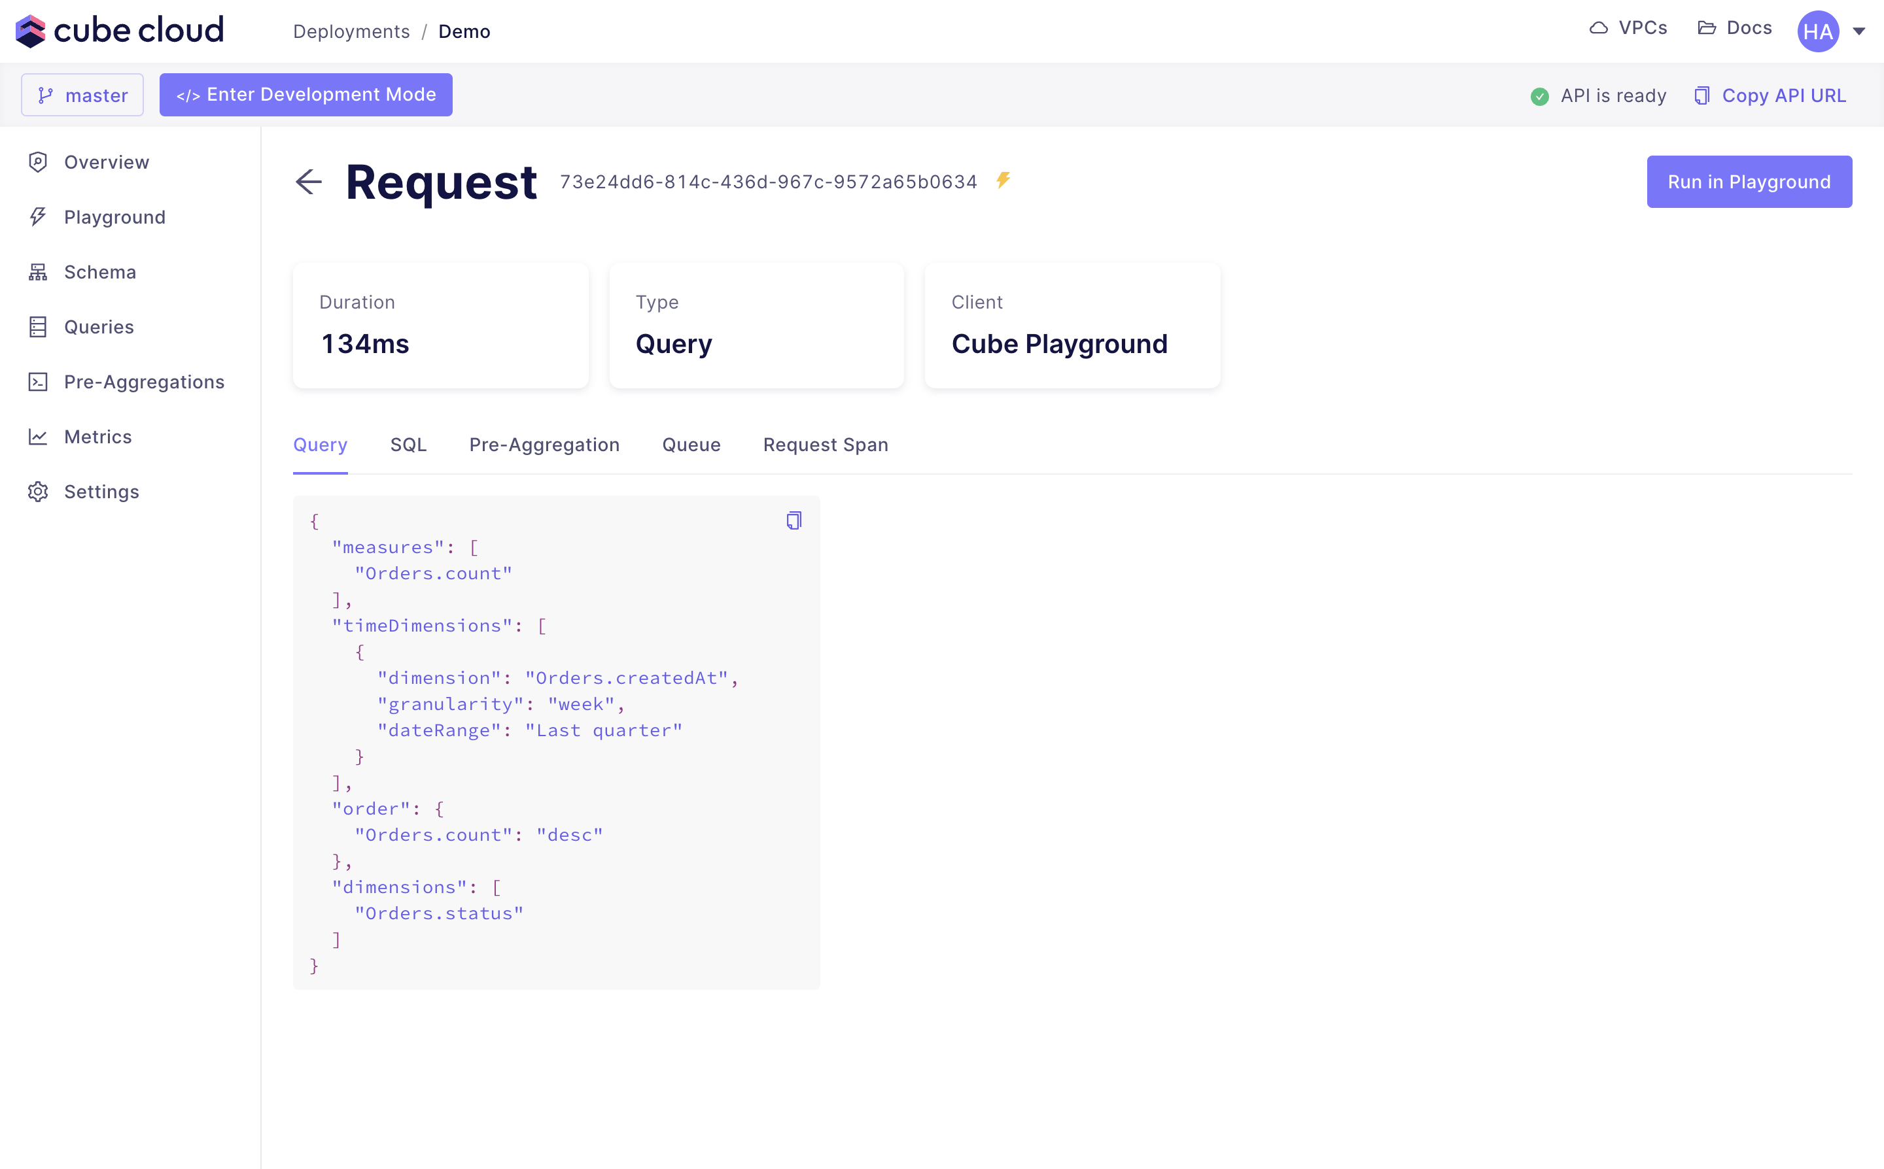The width and height of the screenshot is (1884, 1169).
Task: Expand the user account dropdown beside HA avatar
Action: coord(1859,31)
